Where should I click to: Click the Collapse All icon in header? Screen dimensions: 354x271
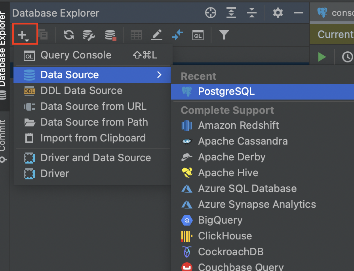pos(252,13)
